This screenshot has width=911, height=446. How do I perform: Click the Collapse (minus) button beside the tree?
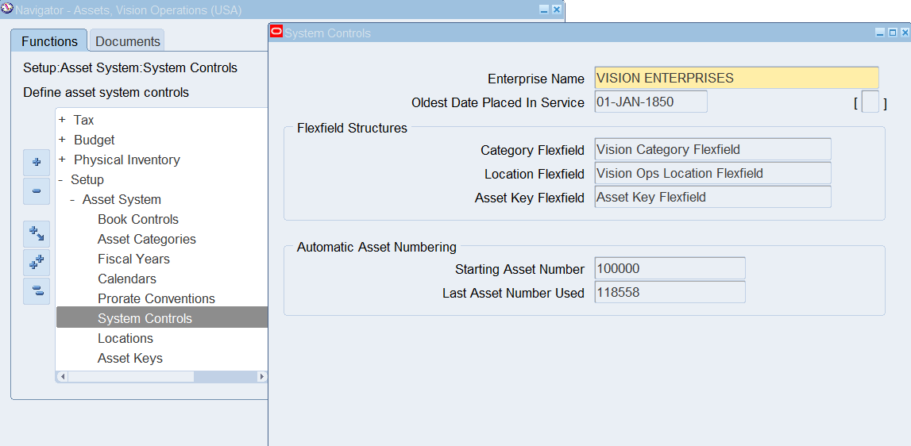(x=37, y=191)
